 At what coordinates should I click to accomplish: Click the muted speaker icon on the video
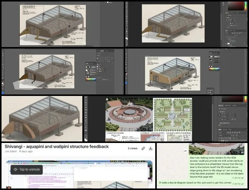(x=16, y=170)
